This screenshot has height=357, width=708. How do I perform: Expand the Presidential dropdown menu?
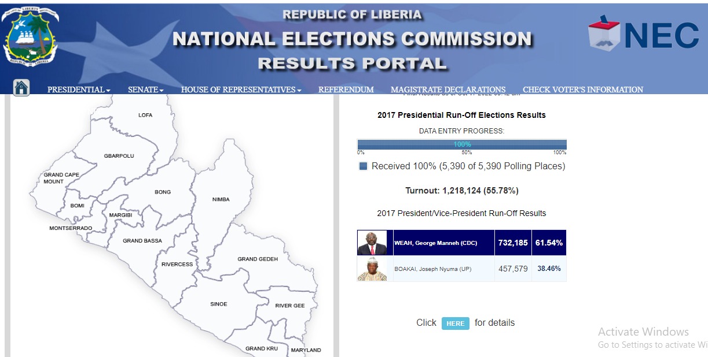point(79,90)
